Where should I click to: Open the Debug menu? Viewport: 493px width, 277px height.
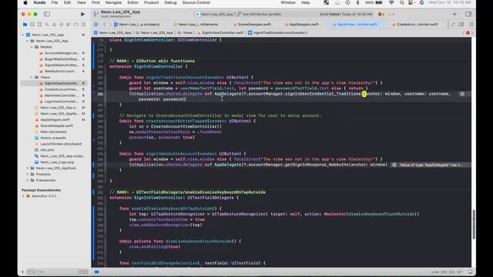coord(170,2)
